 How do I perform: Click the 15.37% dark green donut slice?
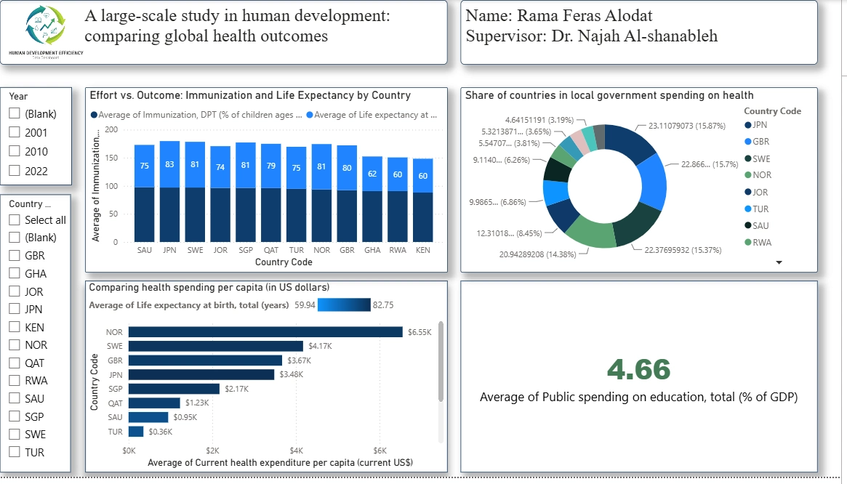click(638, 226)
